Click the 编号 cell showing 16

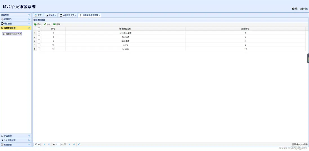coord(53,45)
